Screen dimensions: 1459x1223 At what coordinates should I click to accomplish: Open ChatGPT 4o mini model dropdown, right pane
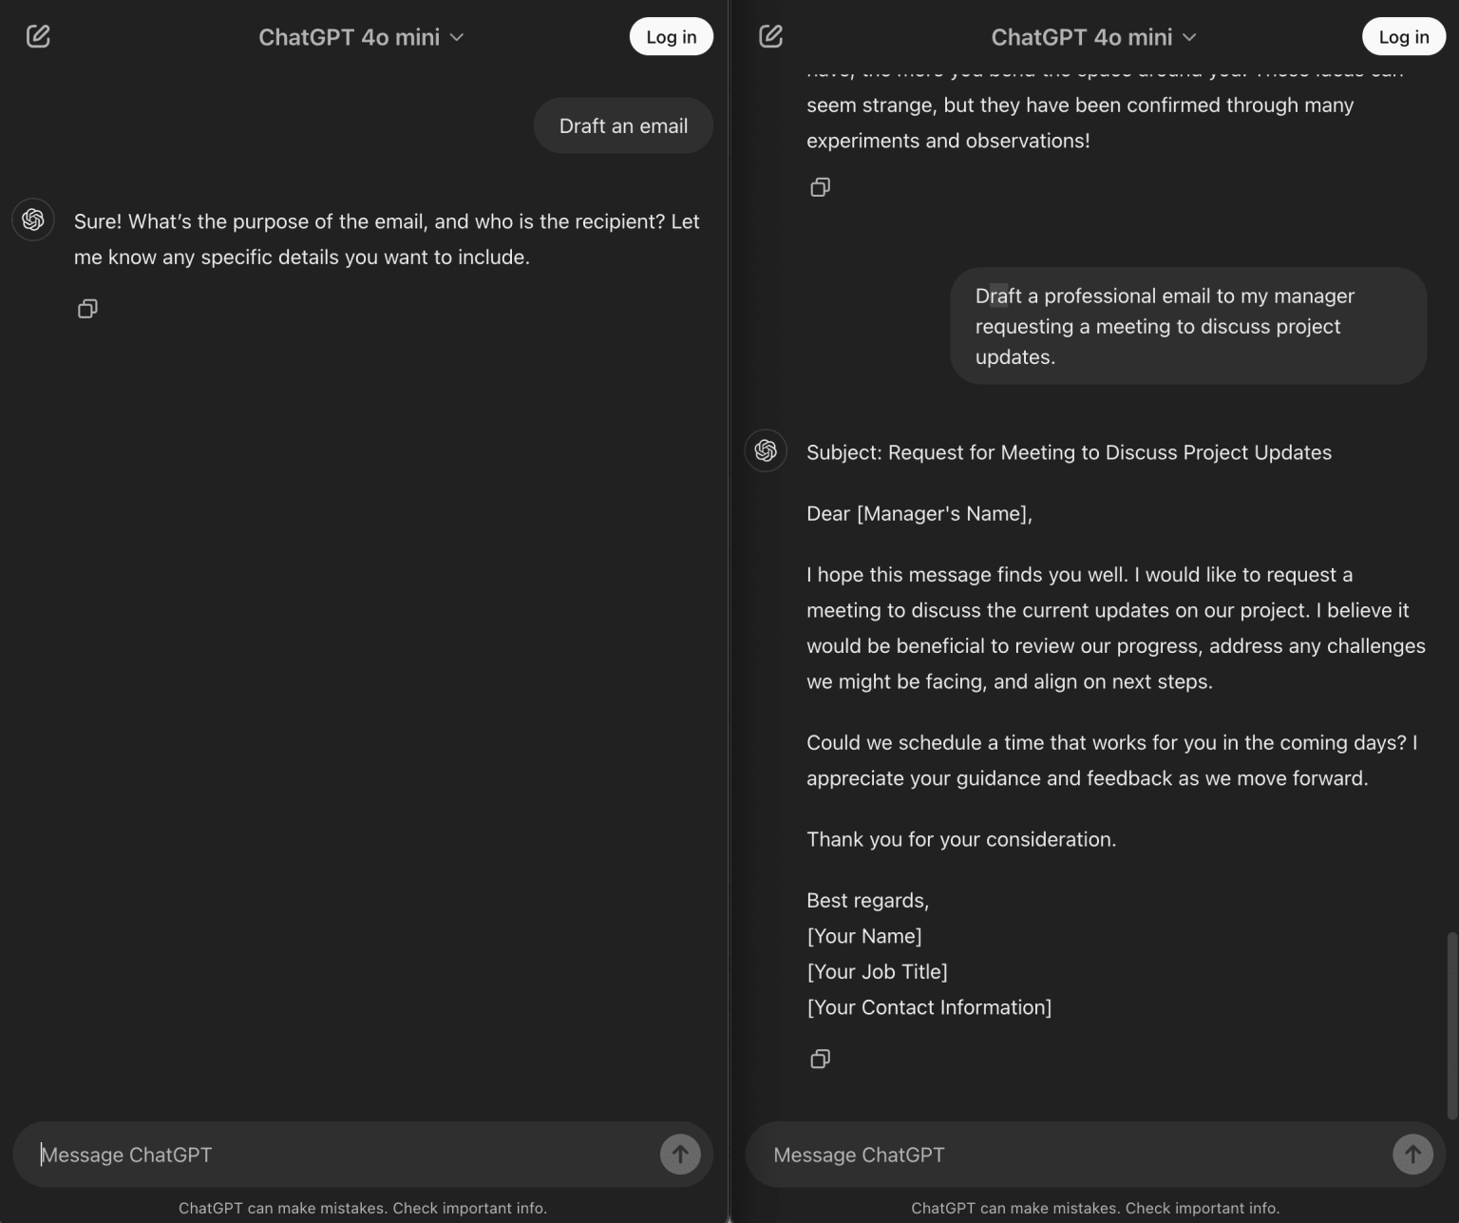tap(1093, 37)
